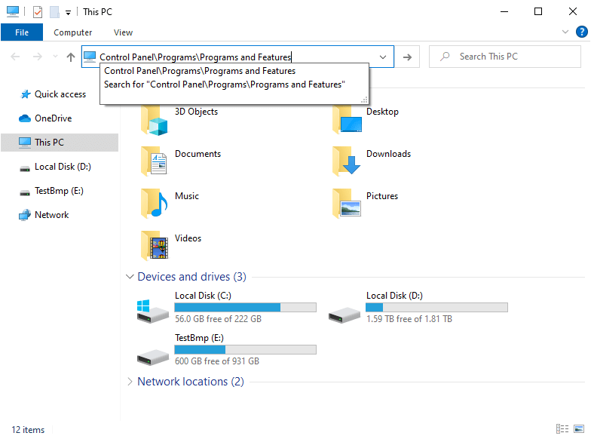591x439 pixels.
Task: Select the TestBmp (E:) drive icon in Devices
Action: tap(152, 358)
